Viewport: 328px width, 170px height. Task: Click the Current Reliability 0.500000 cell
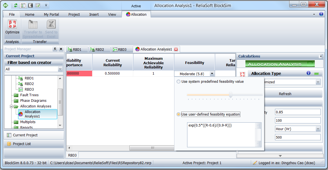[112, 73]
